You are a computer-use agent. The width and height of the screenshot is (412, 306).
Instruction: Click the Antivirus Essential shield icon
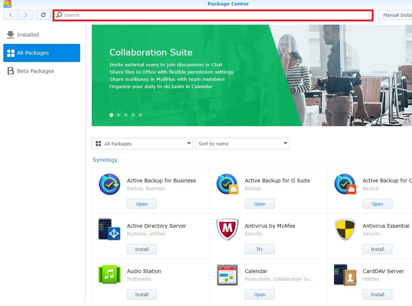tap(345, 229)
